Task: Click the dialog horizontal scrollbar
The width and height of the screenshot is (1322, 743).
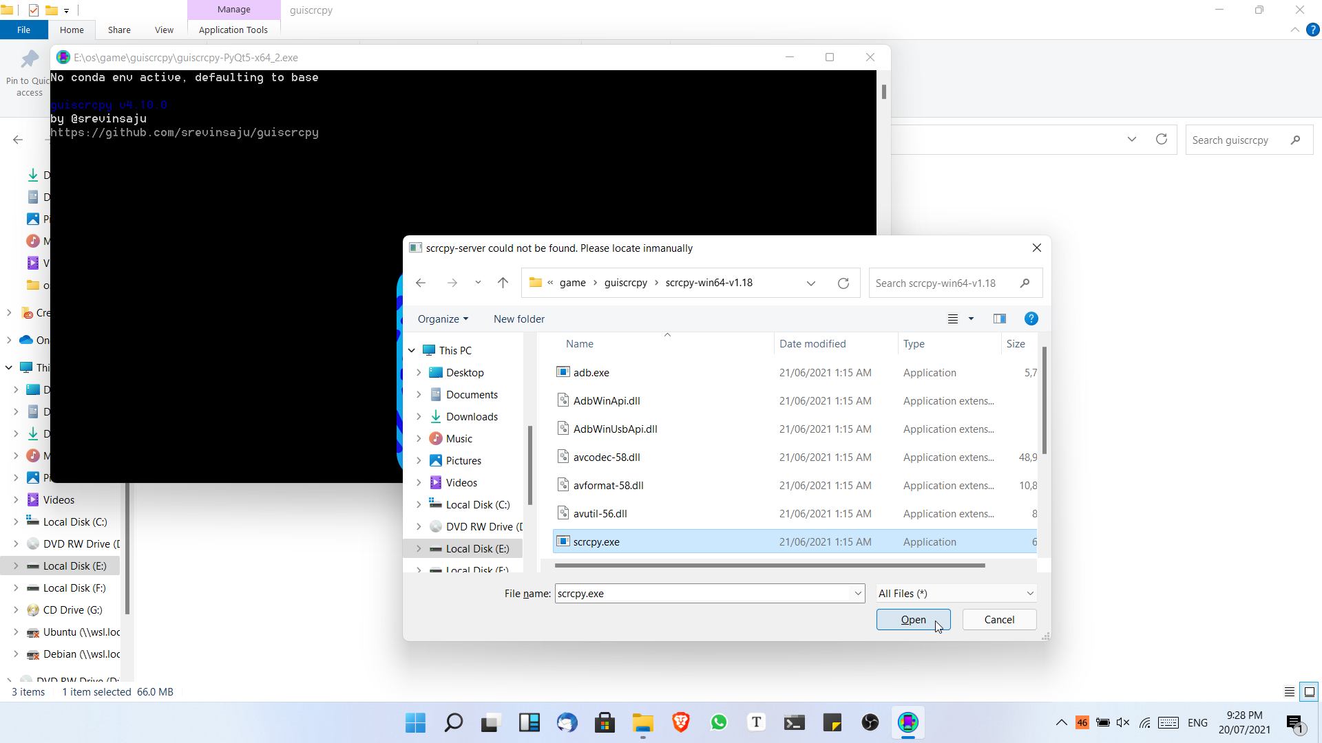Action: coord(770,566)
